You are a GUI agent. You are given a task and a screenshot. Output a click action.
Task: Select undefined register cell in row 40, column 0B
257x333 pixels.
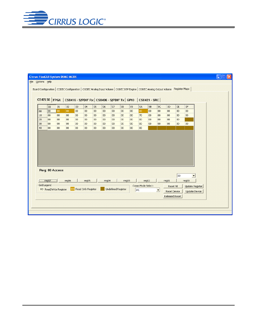(152, 128)
